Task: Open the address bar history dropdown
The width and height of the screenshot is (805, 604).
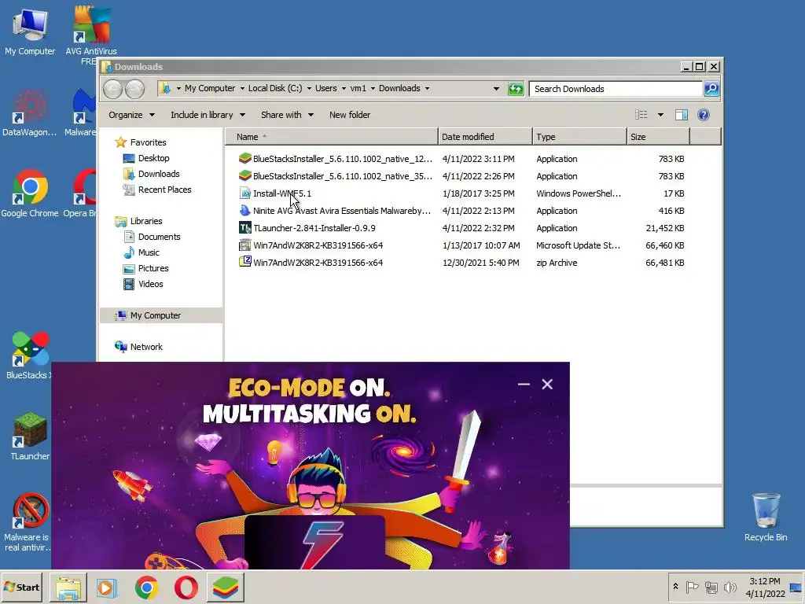Action: click(496, 89)
